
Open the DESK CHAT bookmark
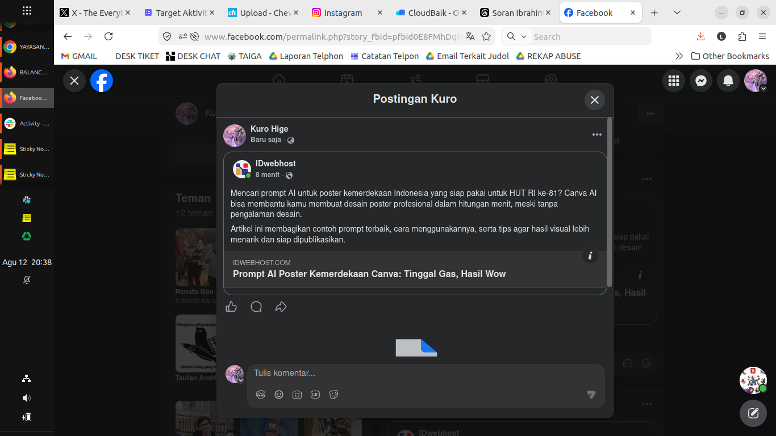click(x=193, y=56)
